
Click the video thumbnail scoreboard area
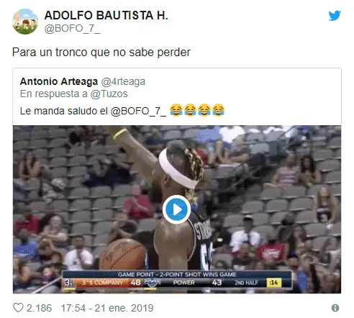pos(177,280)
